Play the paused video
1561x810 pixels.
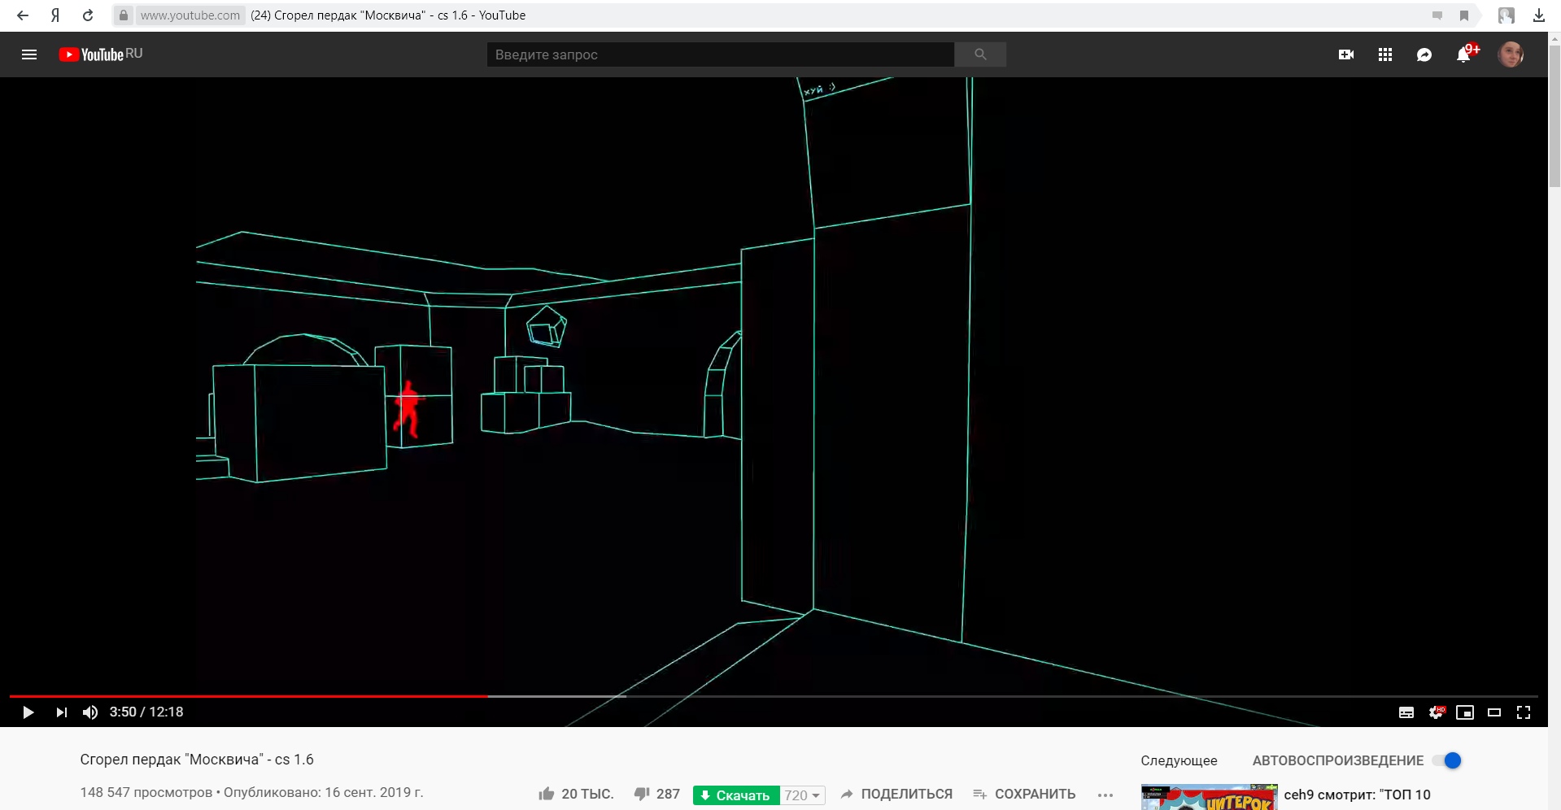tap(28, 712)
